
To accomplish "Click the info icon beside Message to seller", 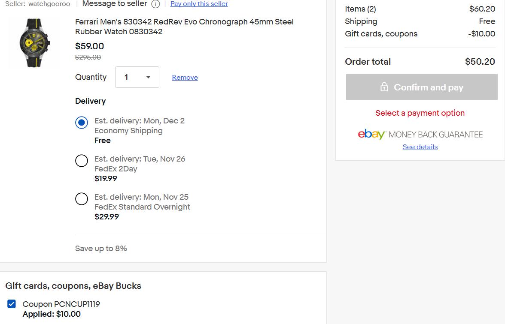I will [x=155, y=4].
